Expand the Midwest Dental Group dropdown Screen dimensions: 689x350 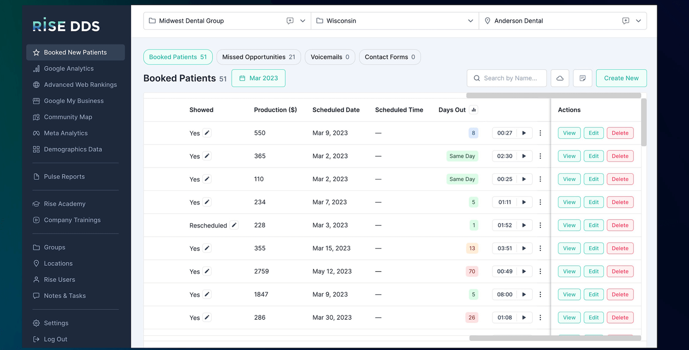click(x=303, y=21)
